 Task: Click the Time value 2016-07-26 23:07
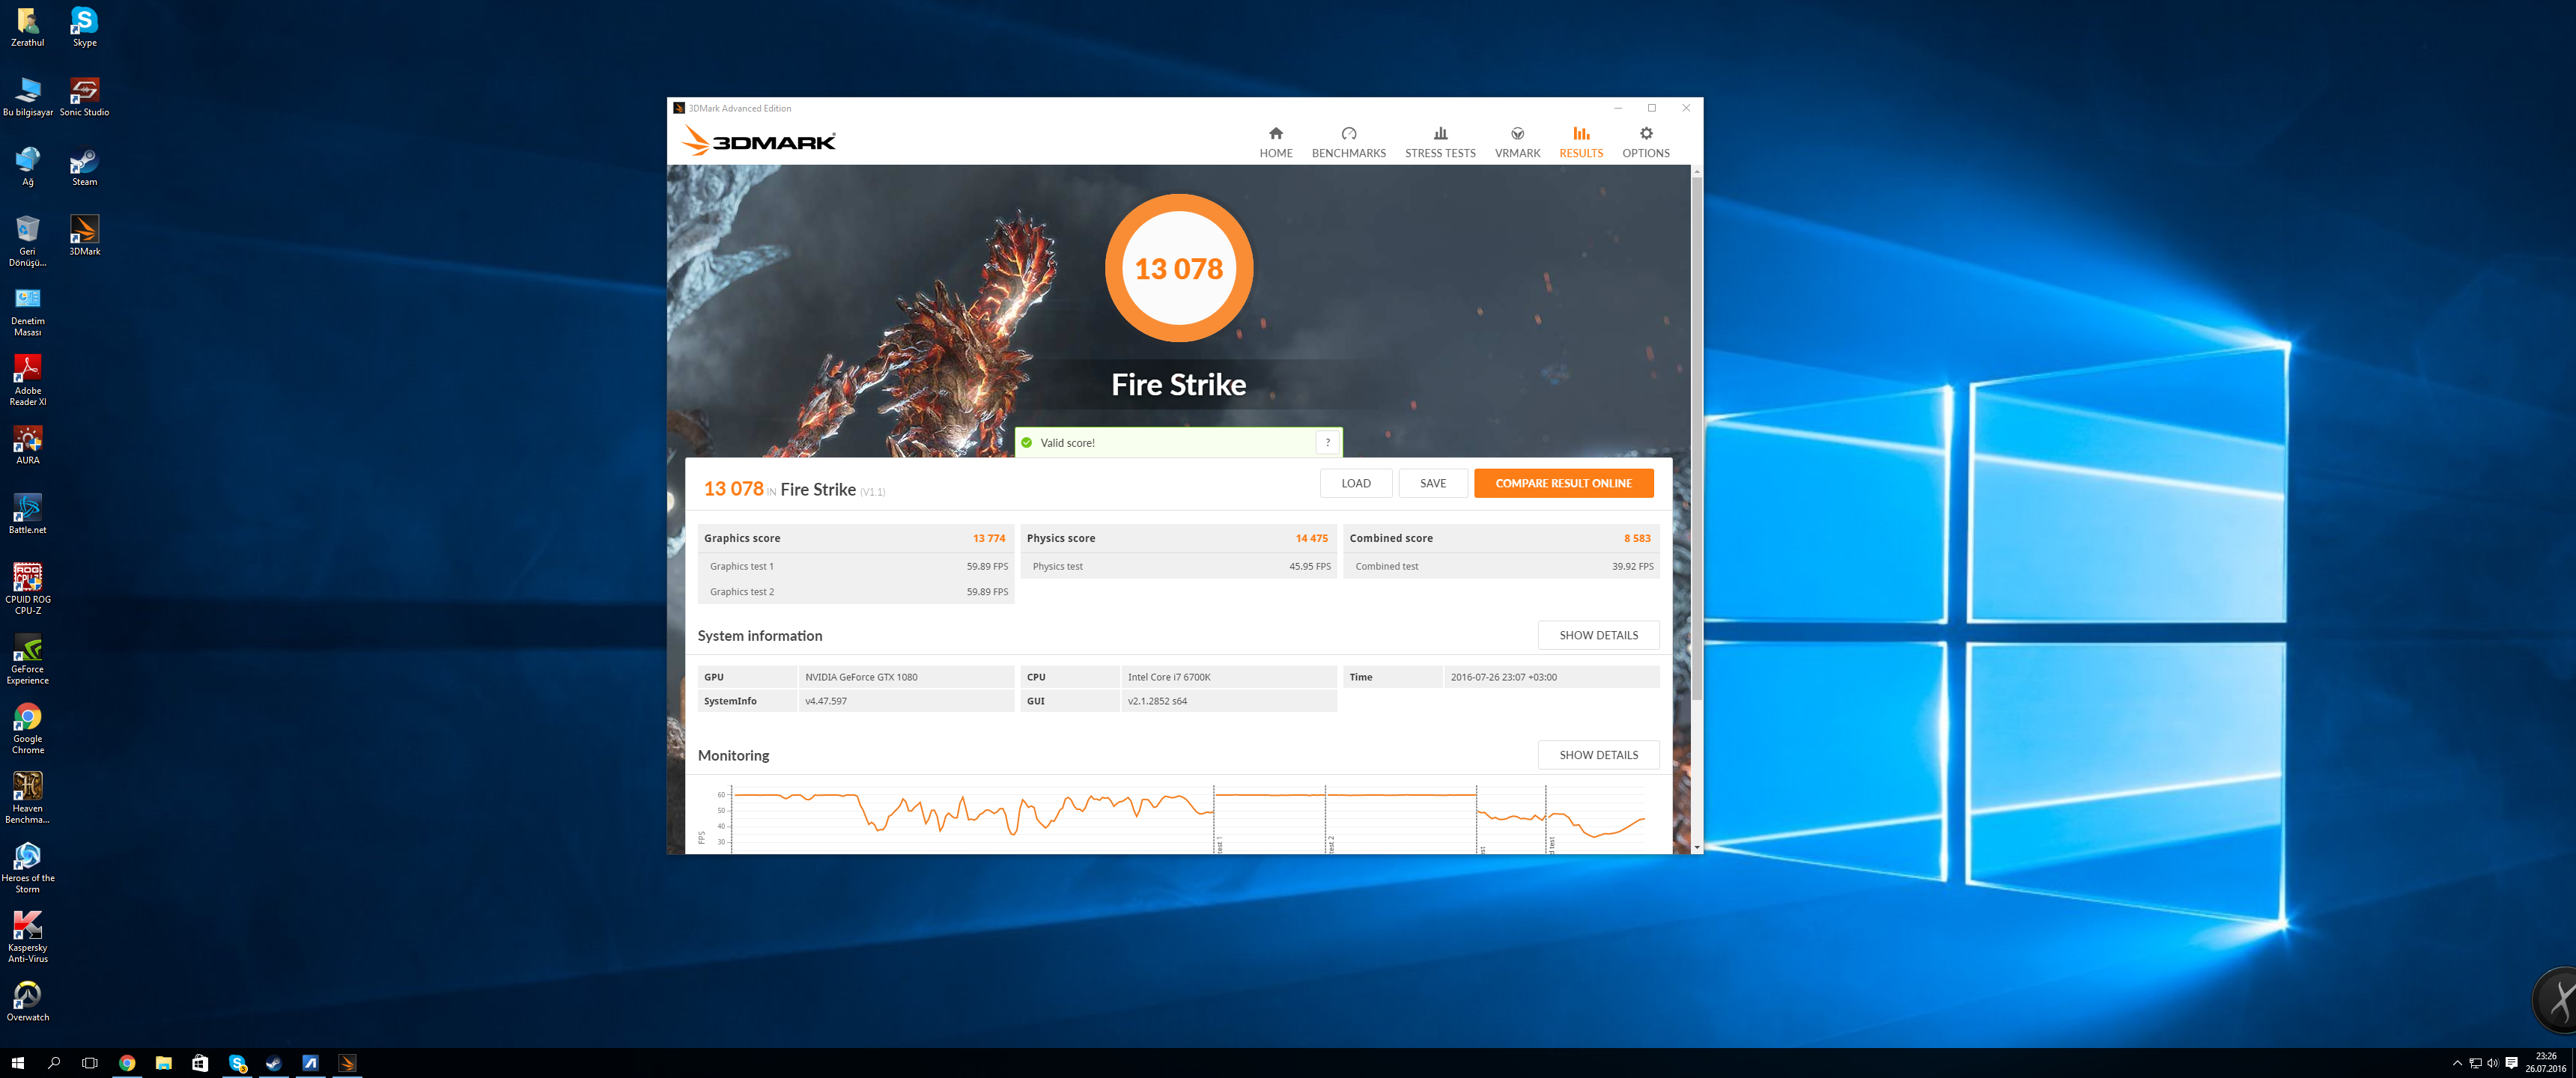click(x=1503, y=677)
